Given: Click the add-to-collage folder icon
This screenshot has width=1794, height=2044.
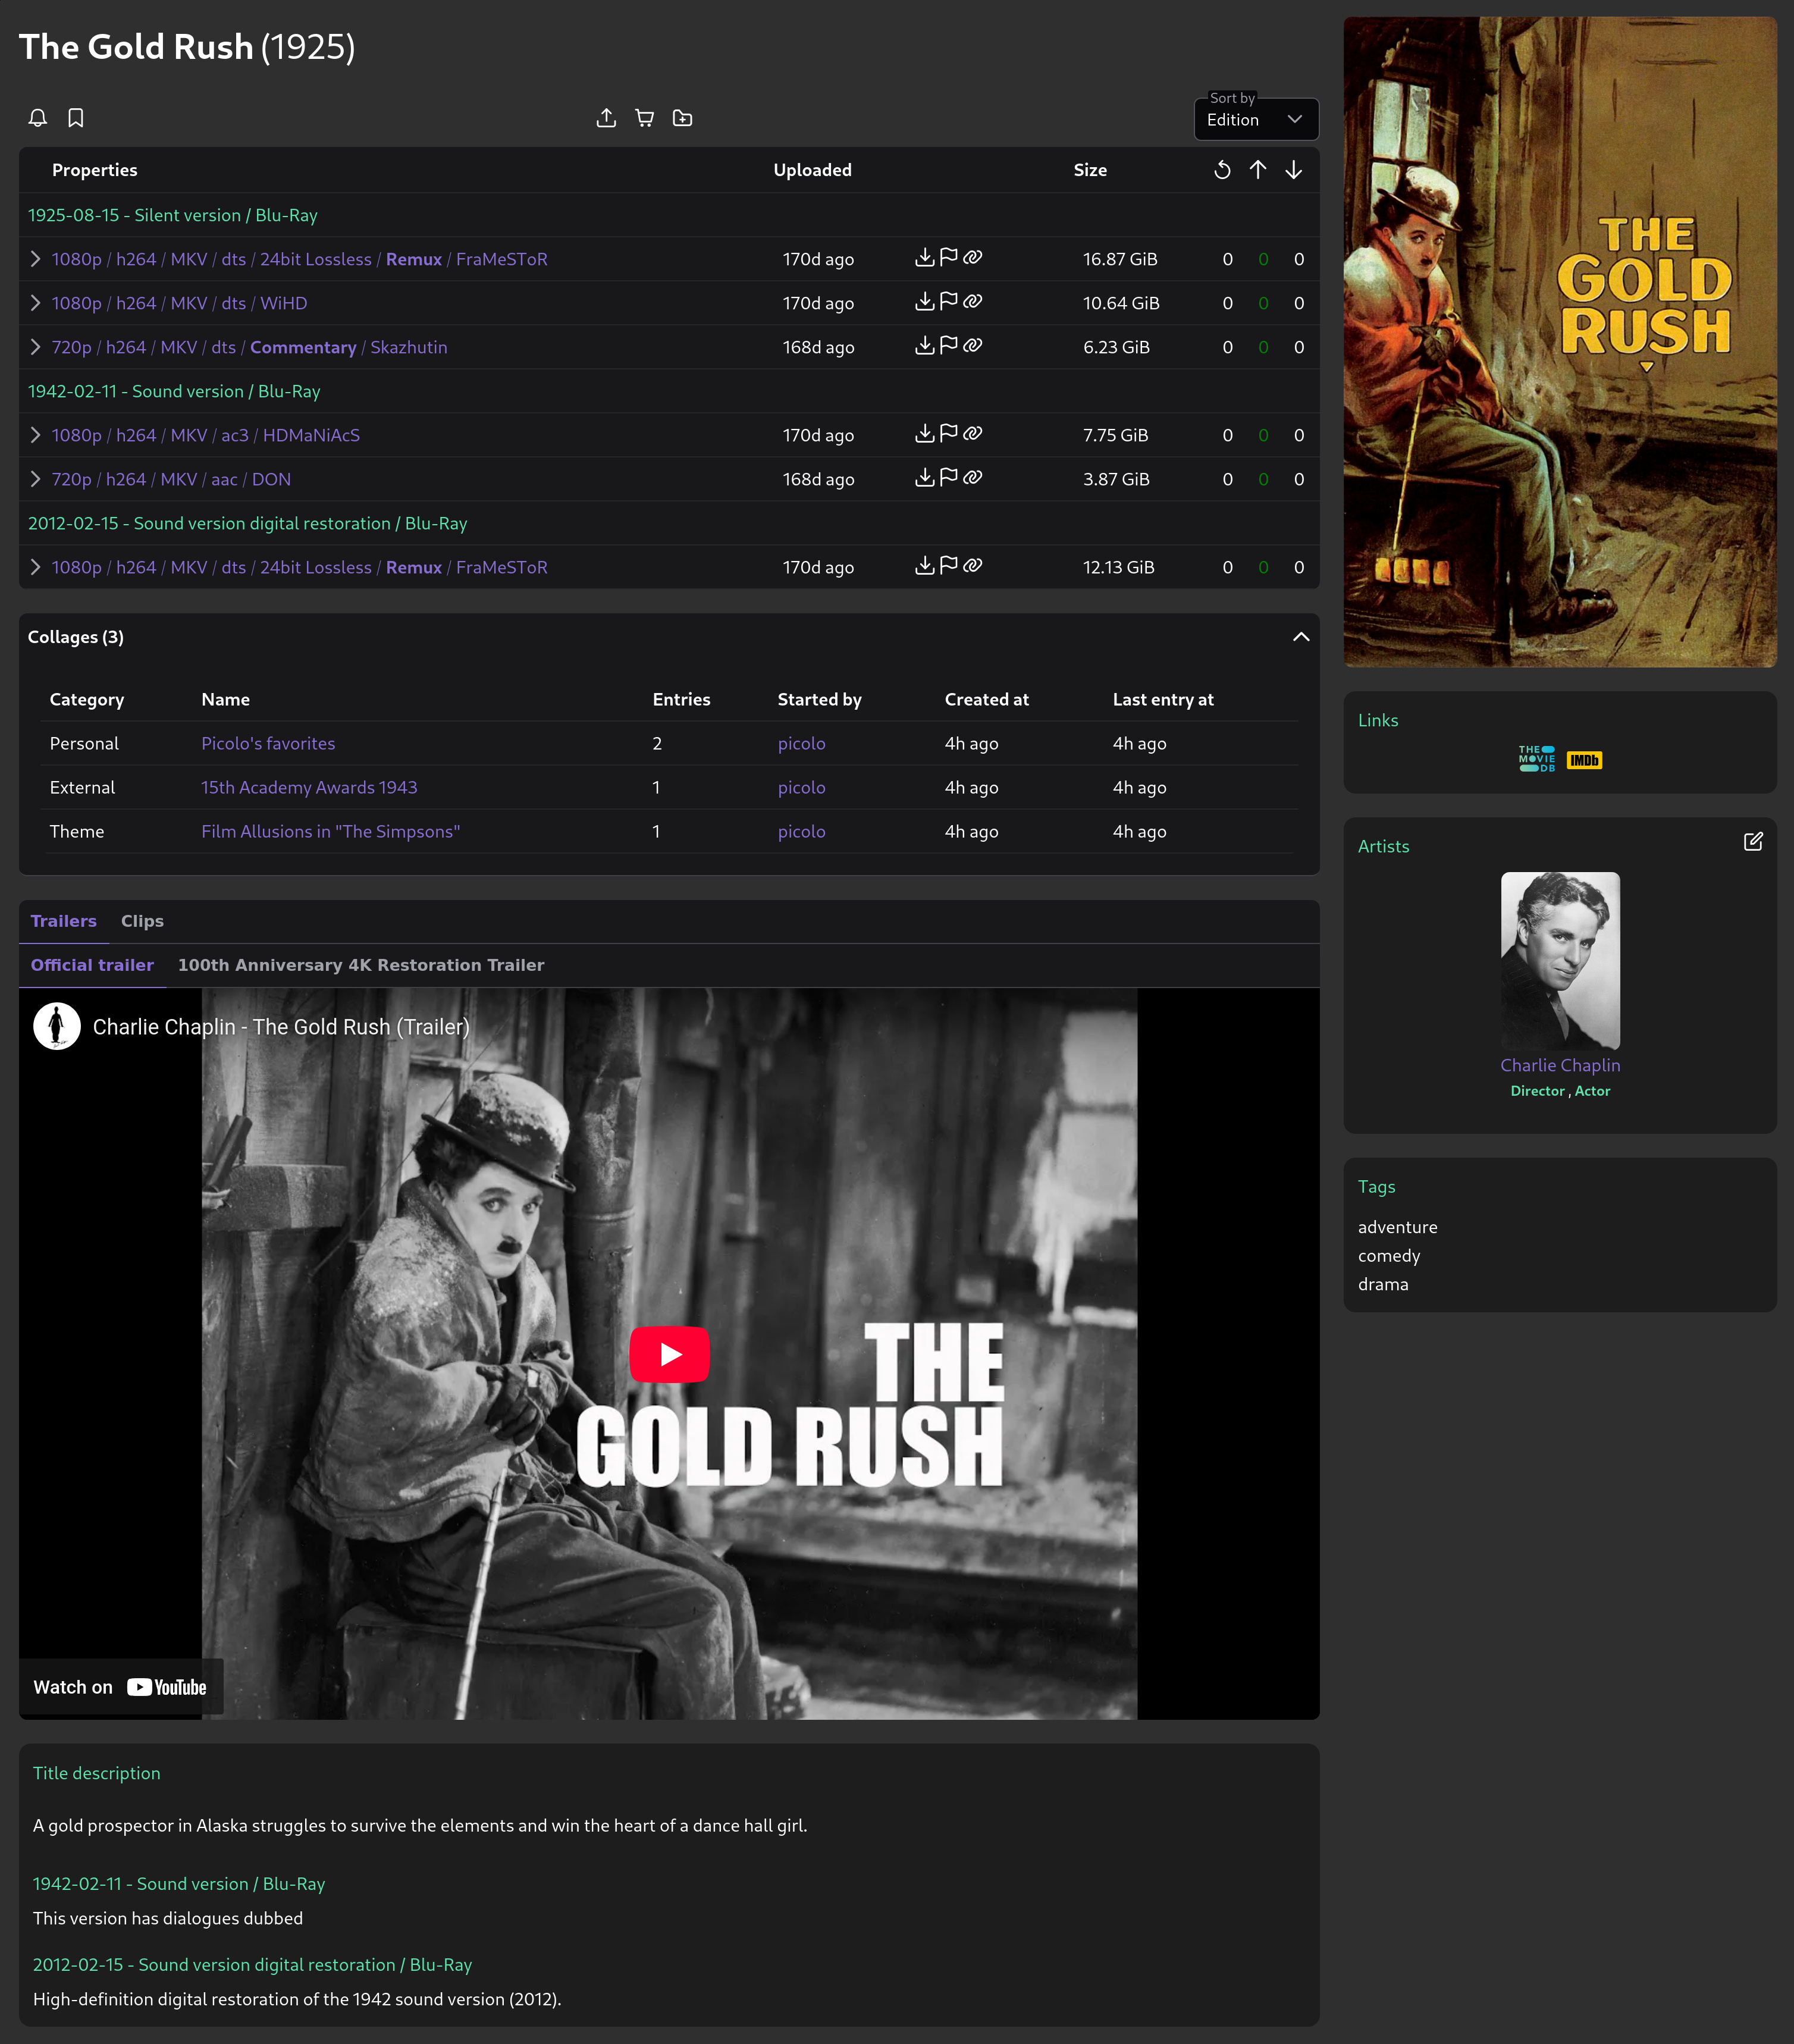Looking at the screenshot, I should click(x=683, y=118).
